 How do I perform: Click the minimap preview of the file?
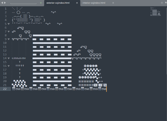[155, 11]
